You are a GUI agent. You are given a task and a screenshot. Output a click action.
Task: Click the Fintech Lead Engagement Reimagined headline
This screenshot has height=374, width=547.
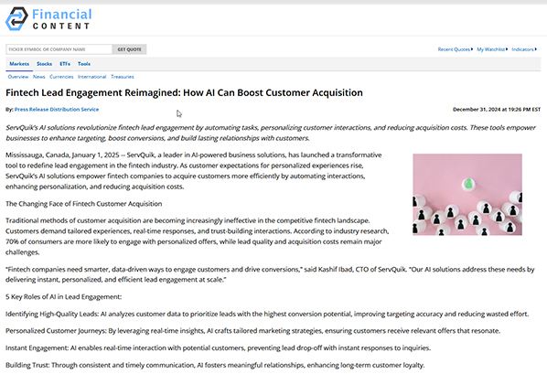(184, 92)
